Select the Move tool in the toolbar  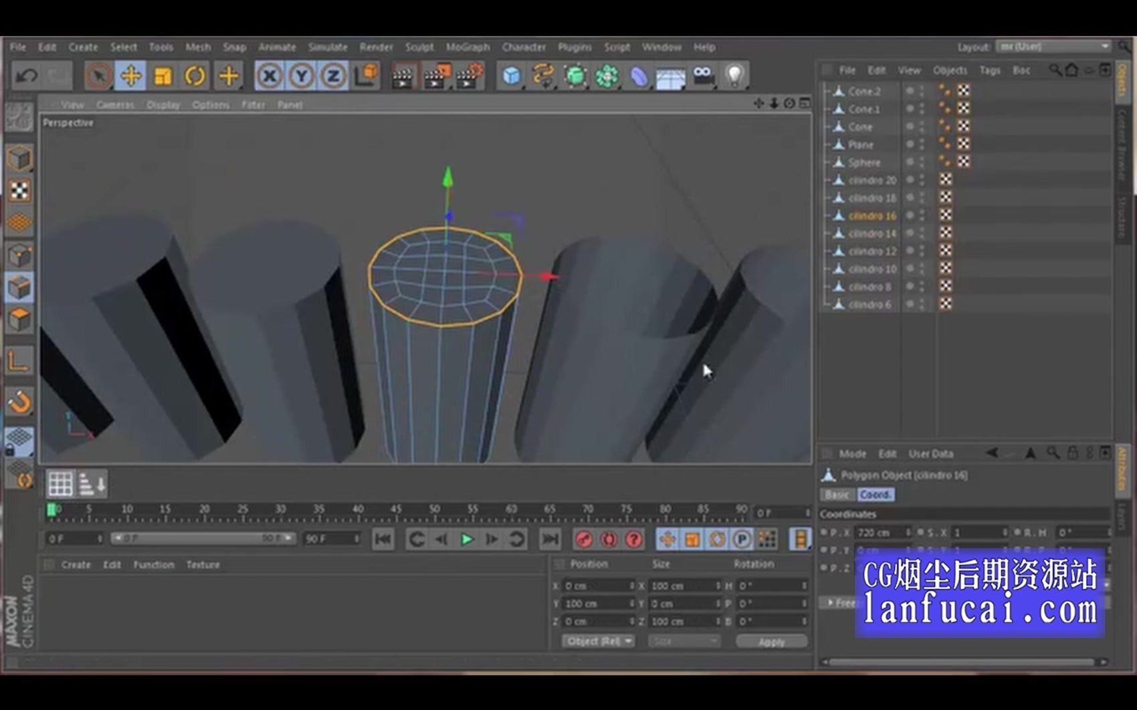[x=131, y=76]
